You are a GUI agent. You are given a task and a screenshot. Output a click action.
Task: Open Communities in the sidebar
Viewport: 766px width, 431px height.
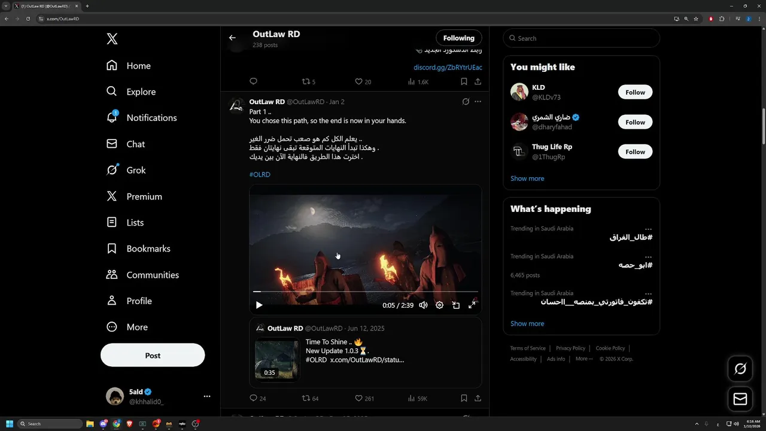[142, 275]
